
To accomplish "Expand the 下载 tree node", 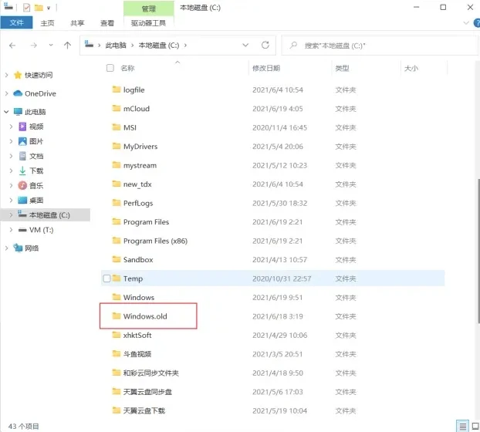I will (x=11, y=170).
